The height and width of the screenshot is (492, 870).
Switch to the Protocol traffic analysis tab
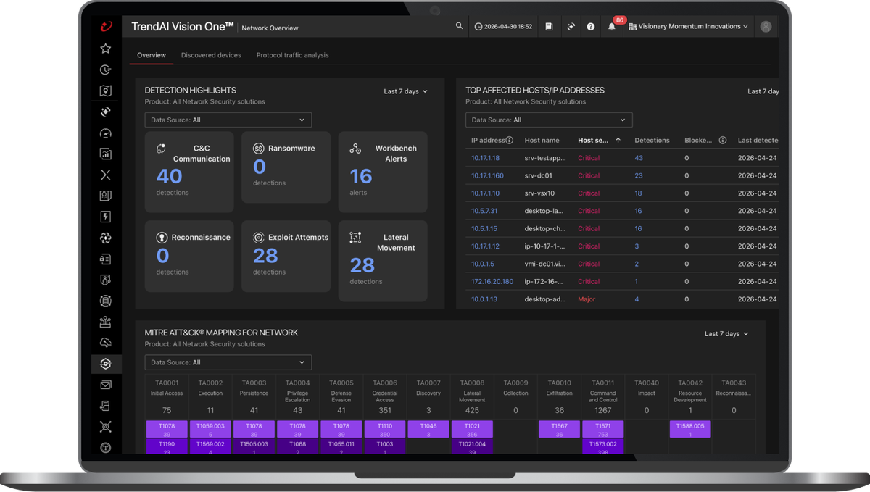point(292,55)
